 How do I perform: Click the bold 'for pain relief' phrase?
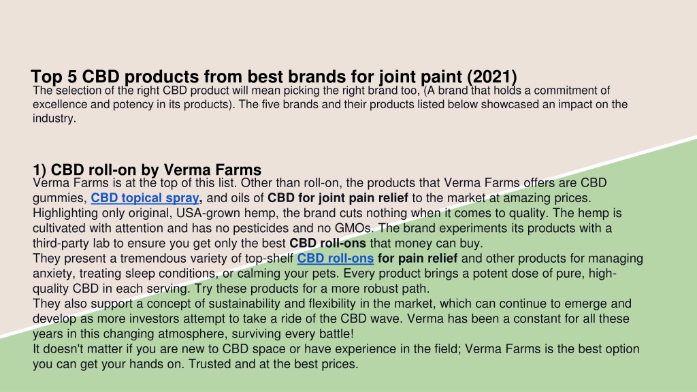pyautogui.click(x=417, y=258)
